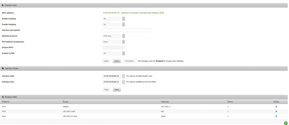Click the Interface eth1 section header
This screenshot has width=289, height=125.
click(x=144, y=5)
